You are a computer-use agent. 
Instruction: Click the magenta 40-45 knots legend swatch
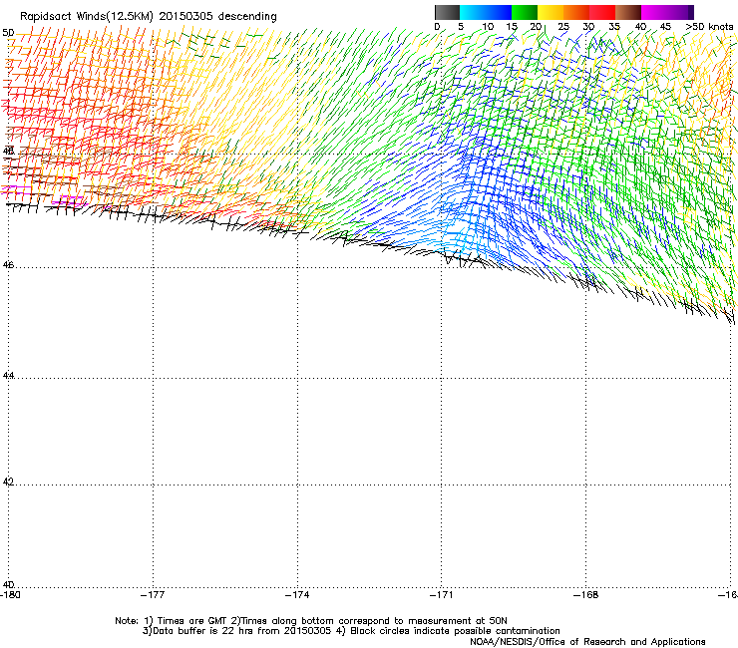pos(654,12)
